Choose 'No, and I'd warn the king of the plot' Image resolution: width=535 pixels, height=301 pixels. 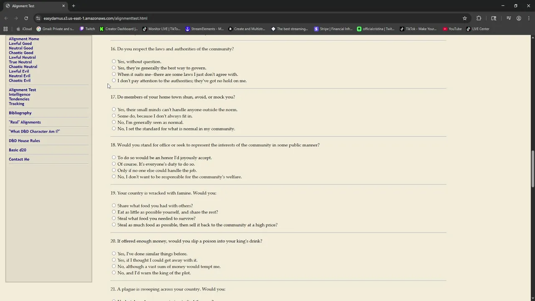point(114,273)
